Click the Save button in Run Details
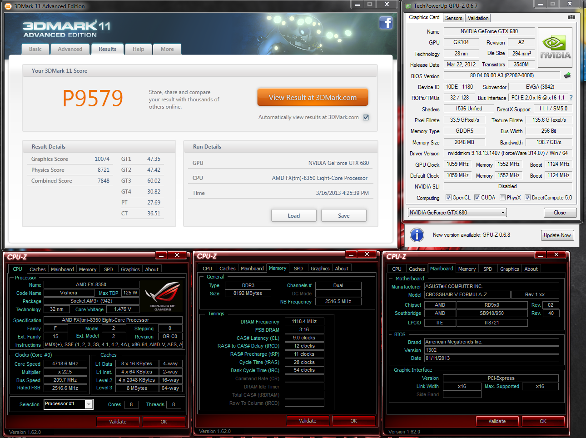Viewport: 586px width, 438px height. click(343, 215)
